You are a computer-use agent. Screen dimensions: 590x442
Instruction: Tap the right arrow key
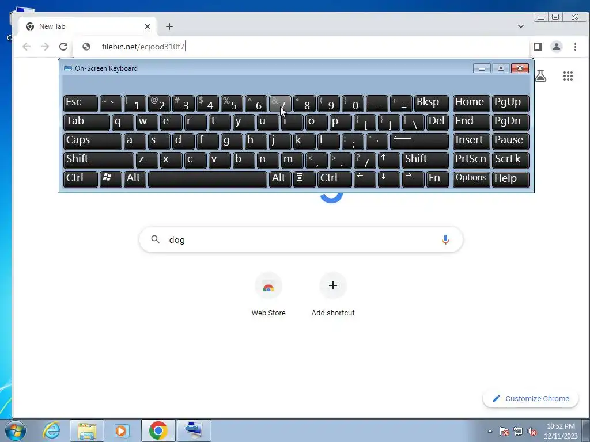click(x=413, y=179)
